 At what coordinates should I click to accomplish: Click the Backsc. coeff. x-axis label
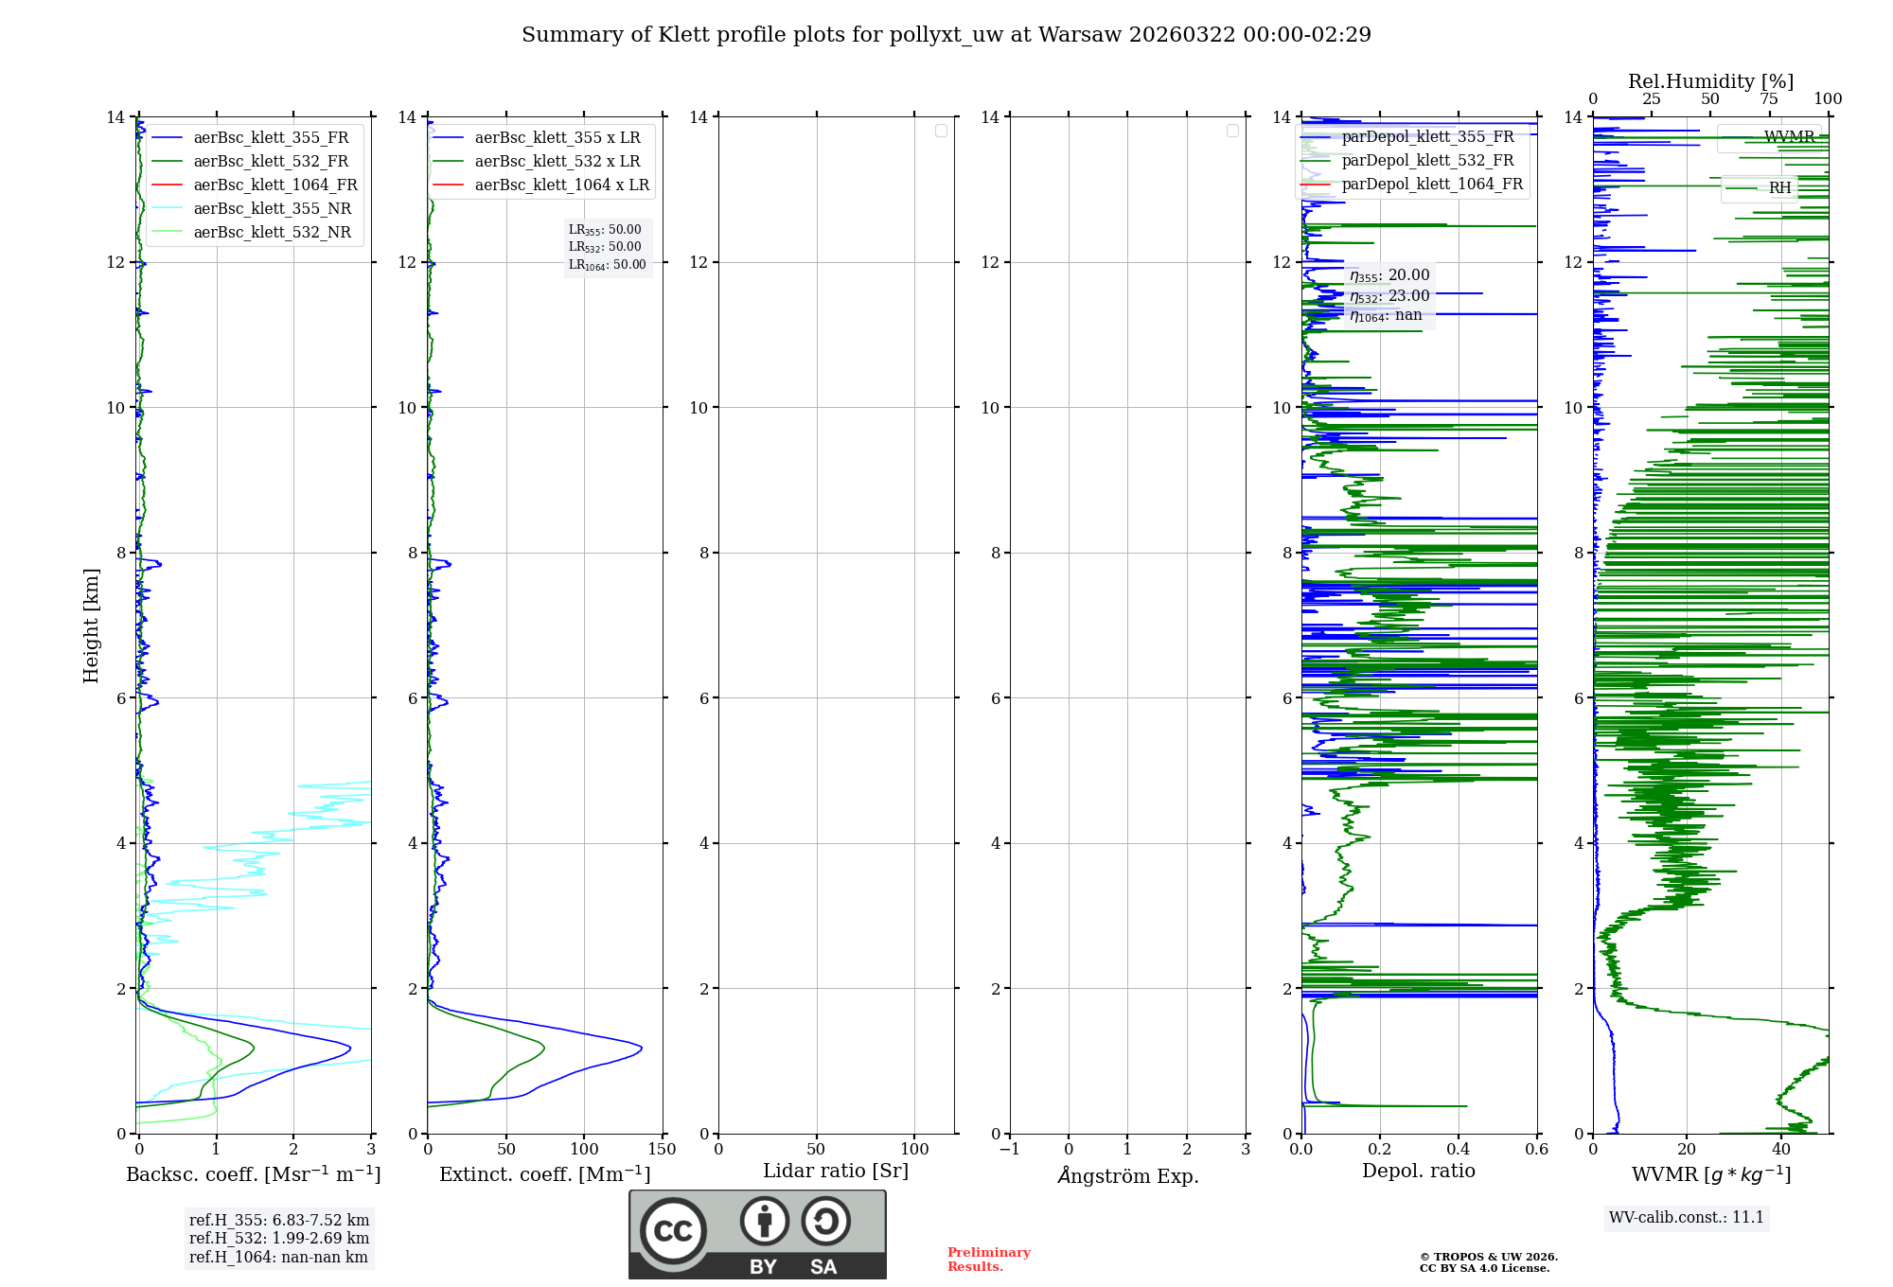click(254, 1174)
